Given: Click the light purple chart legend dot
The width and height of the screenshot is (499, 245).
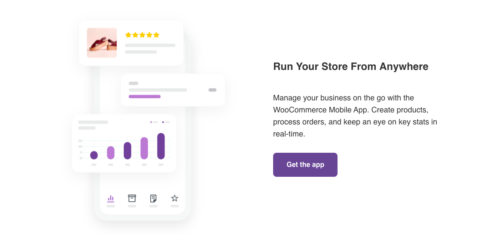Looking at the screenshot, I should [x=151, y=122].
